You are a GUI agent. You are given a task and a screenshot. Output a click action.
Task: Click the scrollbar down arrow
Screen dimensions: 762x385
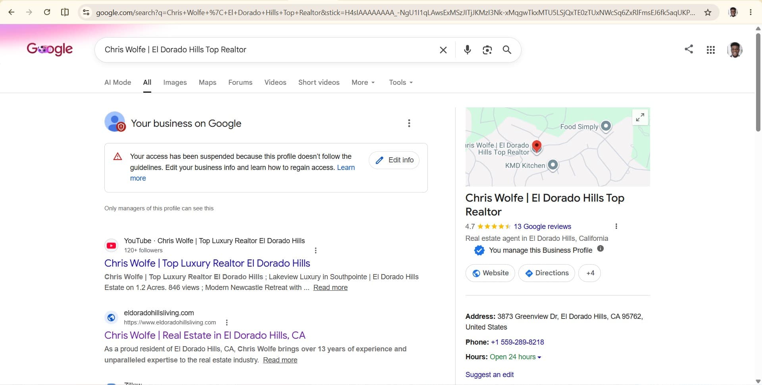[758, 381]
